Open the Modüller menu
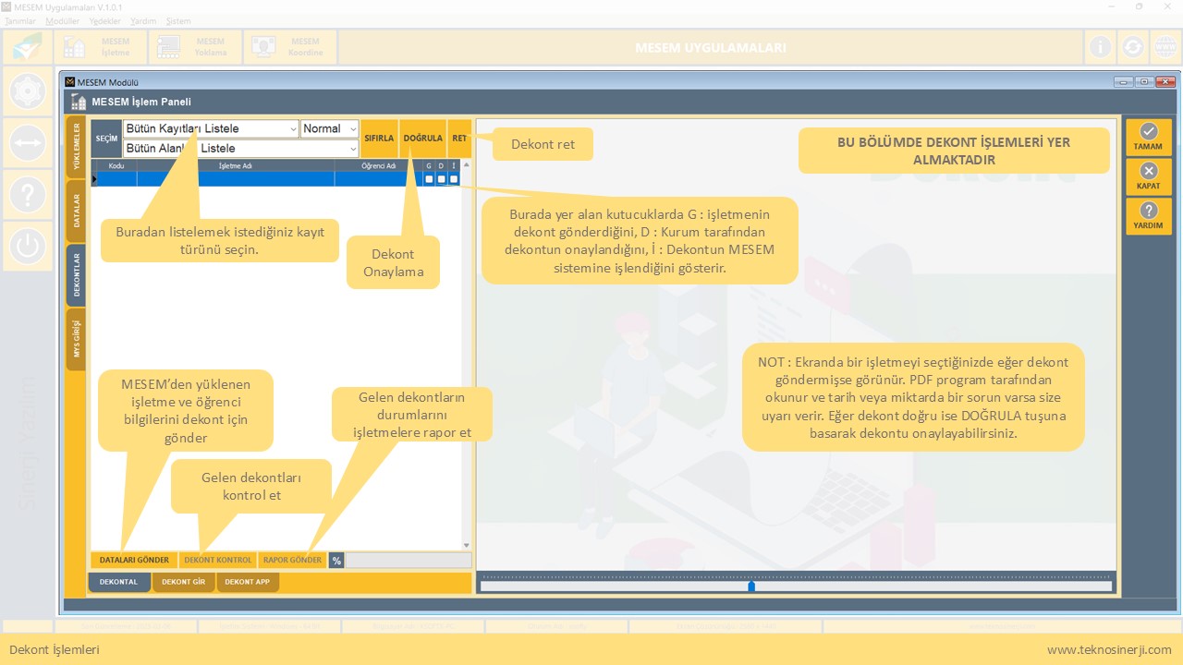This screenshot has width=1183, height=665. [x=63, y=20]
